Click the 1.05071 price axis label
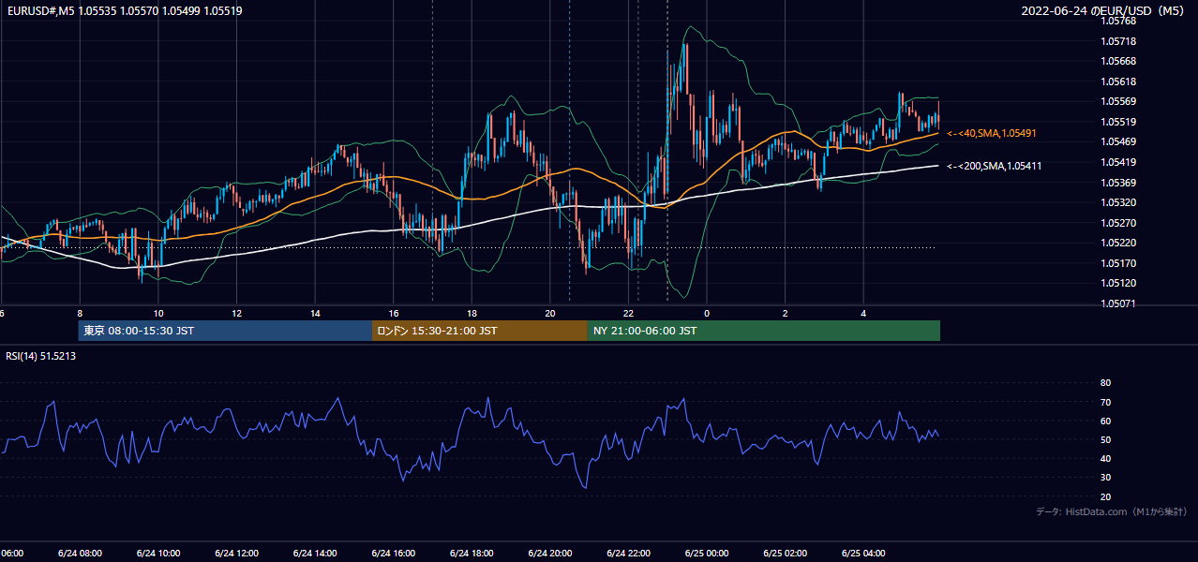The height and width of the screenshot is (562, 1198). 1119,303
